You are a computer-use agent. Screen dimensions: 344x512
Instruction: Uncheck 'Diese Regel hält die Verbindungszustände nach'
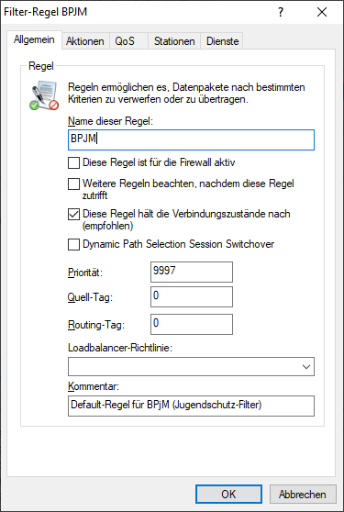73,214
